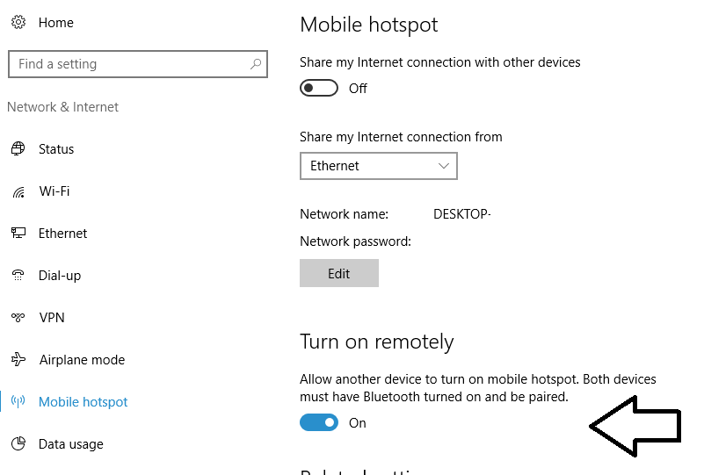Open the Ethernet connection source dropdown
The width and height of the screenshot is (704, 475).
pyautogui.click(x=379, y=166)
